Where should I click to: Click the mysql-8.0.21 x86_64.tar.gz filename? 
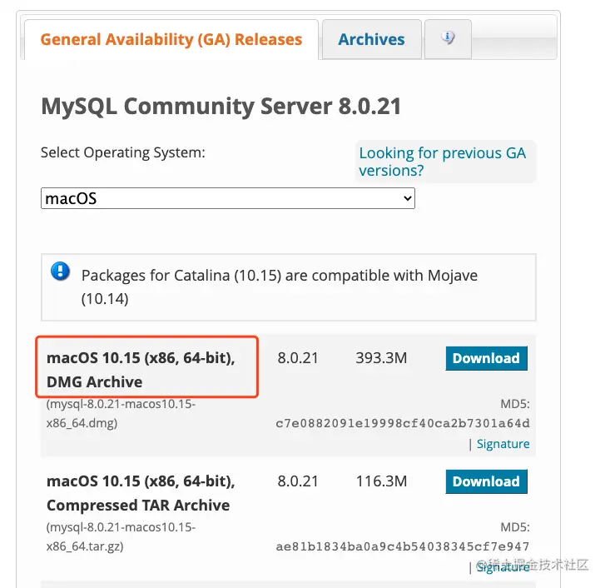121,536
